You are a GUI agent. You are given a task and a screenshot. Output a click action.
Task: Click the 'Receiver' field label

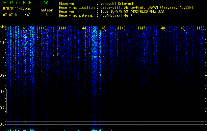[x=67, y=11]
